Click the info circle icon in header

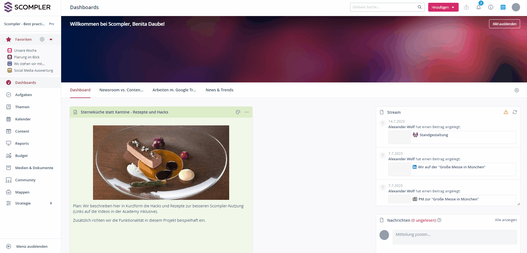491,7
